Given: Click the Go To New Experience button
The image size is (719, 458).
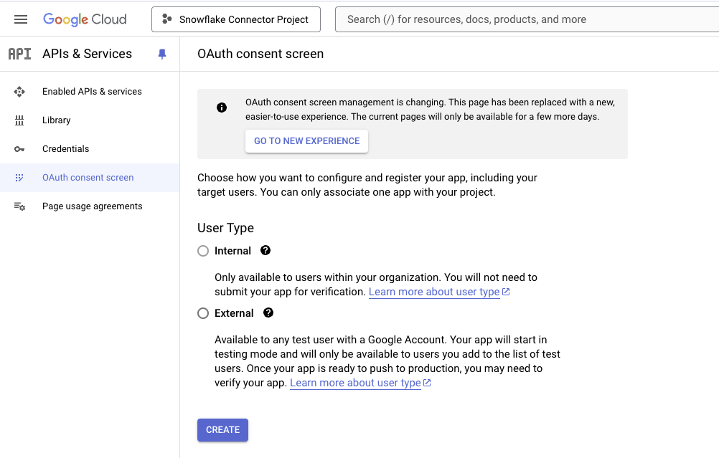Looking at the screenshot, I should click(x=306, y=141).
